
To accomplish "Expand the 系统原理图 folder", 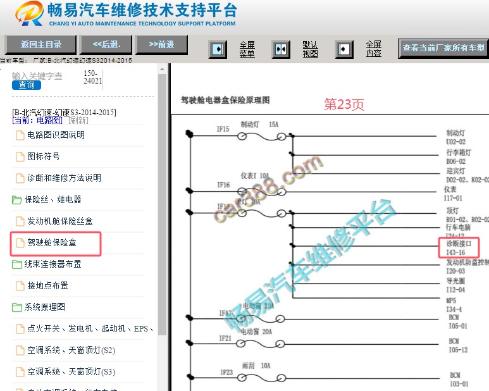I will click(x=45, y=307).
